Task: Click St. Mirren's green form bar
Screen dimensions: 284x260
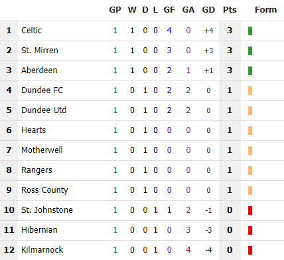Action: point(250,51)
